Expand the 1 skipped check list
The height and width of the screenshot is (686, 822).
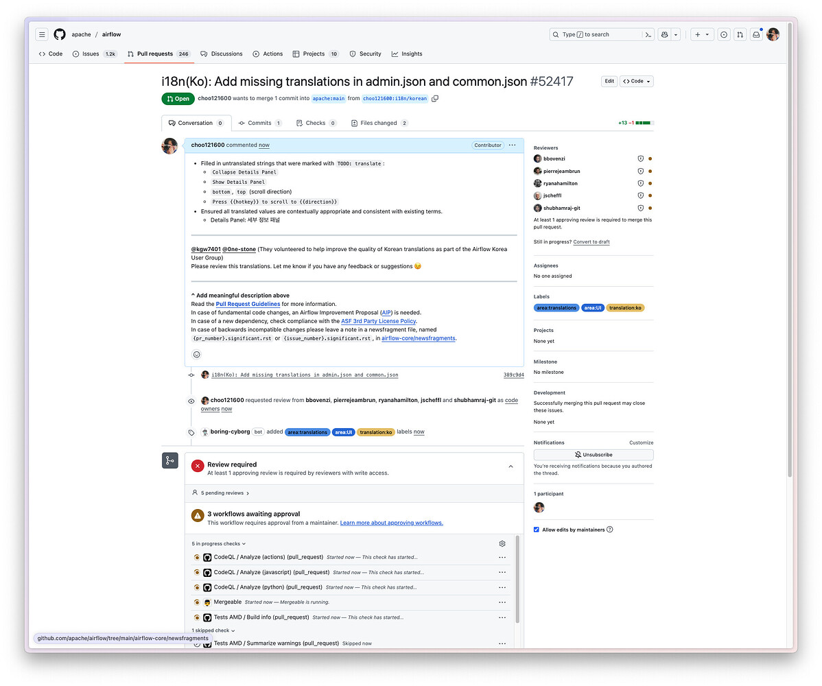[x=213, y=630]
